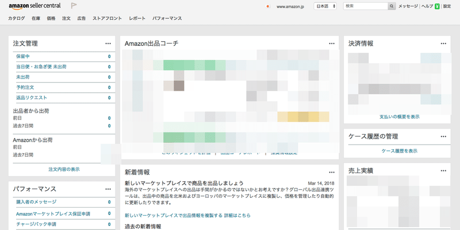Open the top パフォーマンス navigation menu
Image resolution: width=460 pixels, height=230 pixels.
point(167,18)
